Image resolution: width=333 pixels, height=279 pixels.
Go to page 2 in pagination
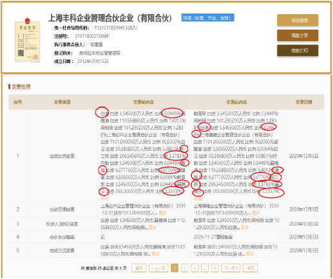[x=185, y=268]
